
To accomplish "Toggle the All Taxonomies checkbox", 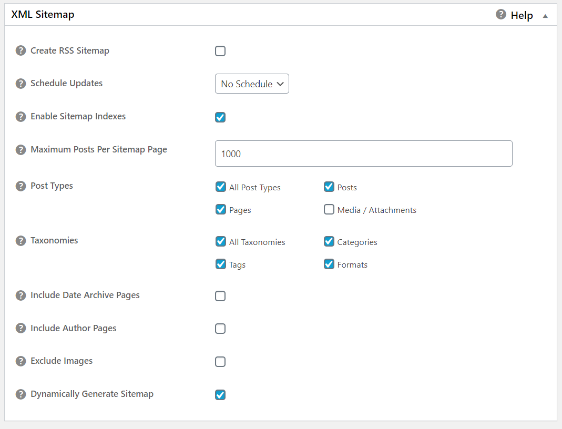I will click(x=221, y=241).
